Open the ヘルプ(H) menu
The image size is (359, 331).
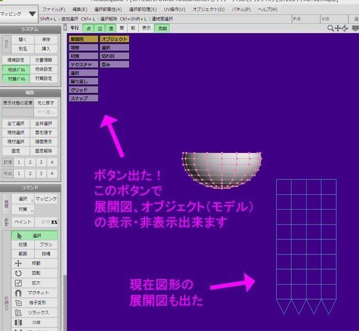point(267,9)
